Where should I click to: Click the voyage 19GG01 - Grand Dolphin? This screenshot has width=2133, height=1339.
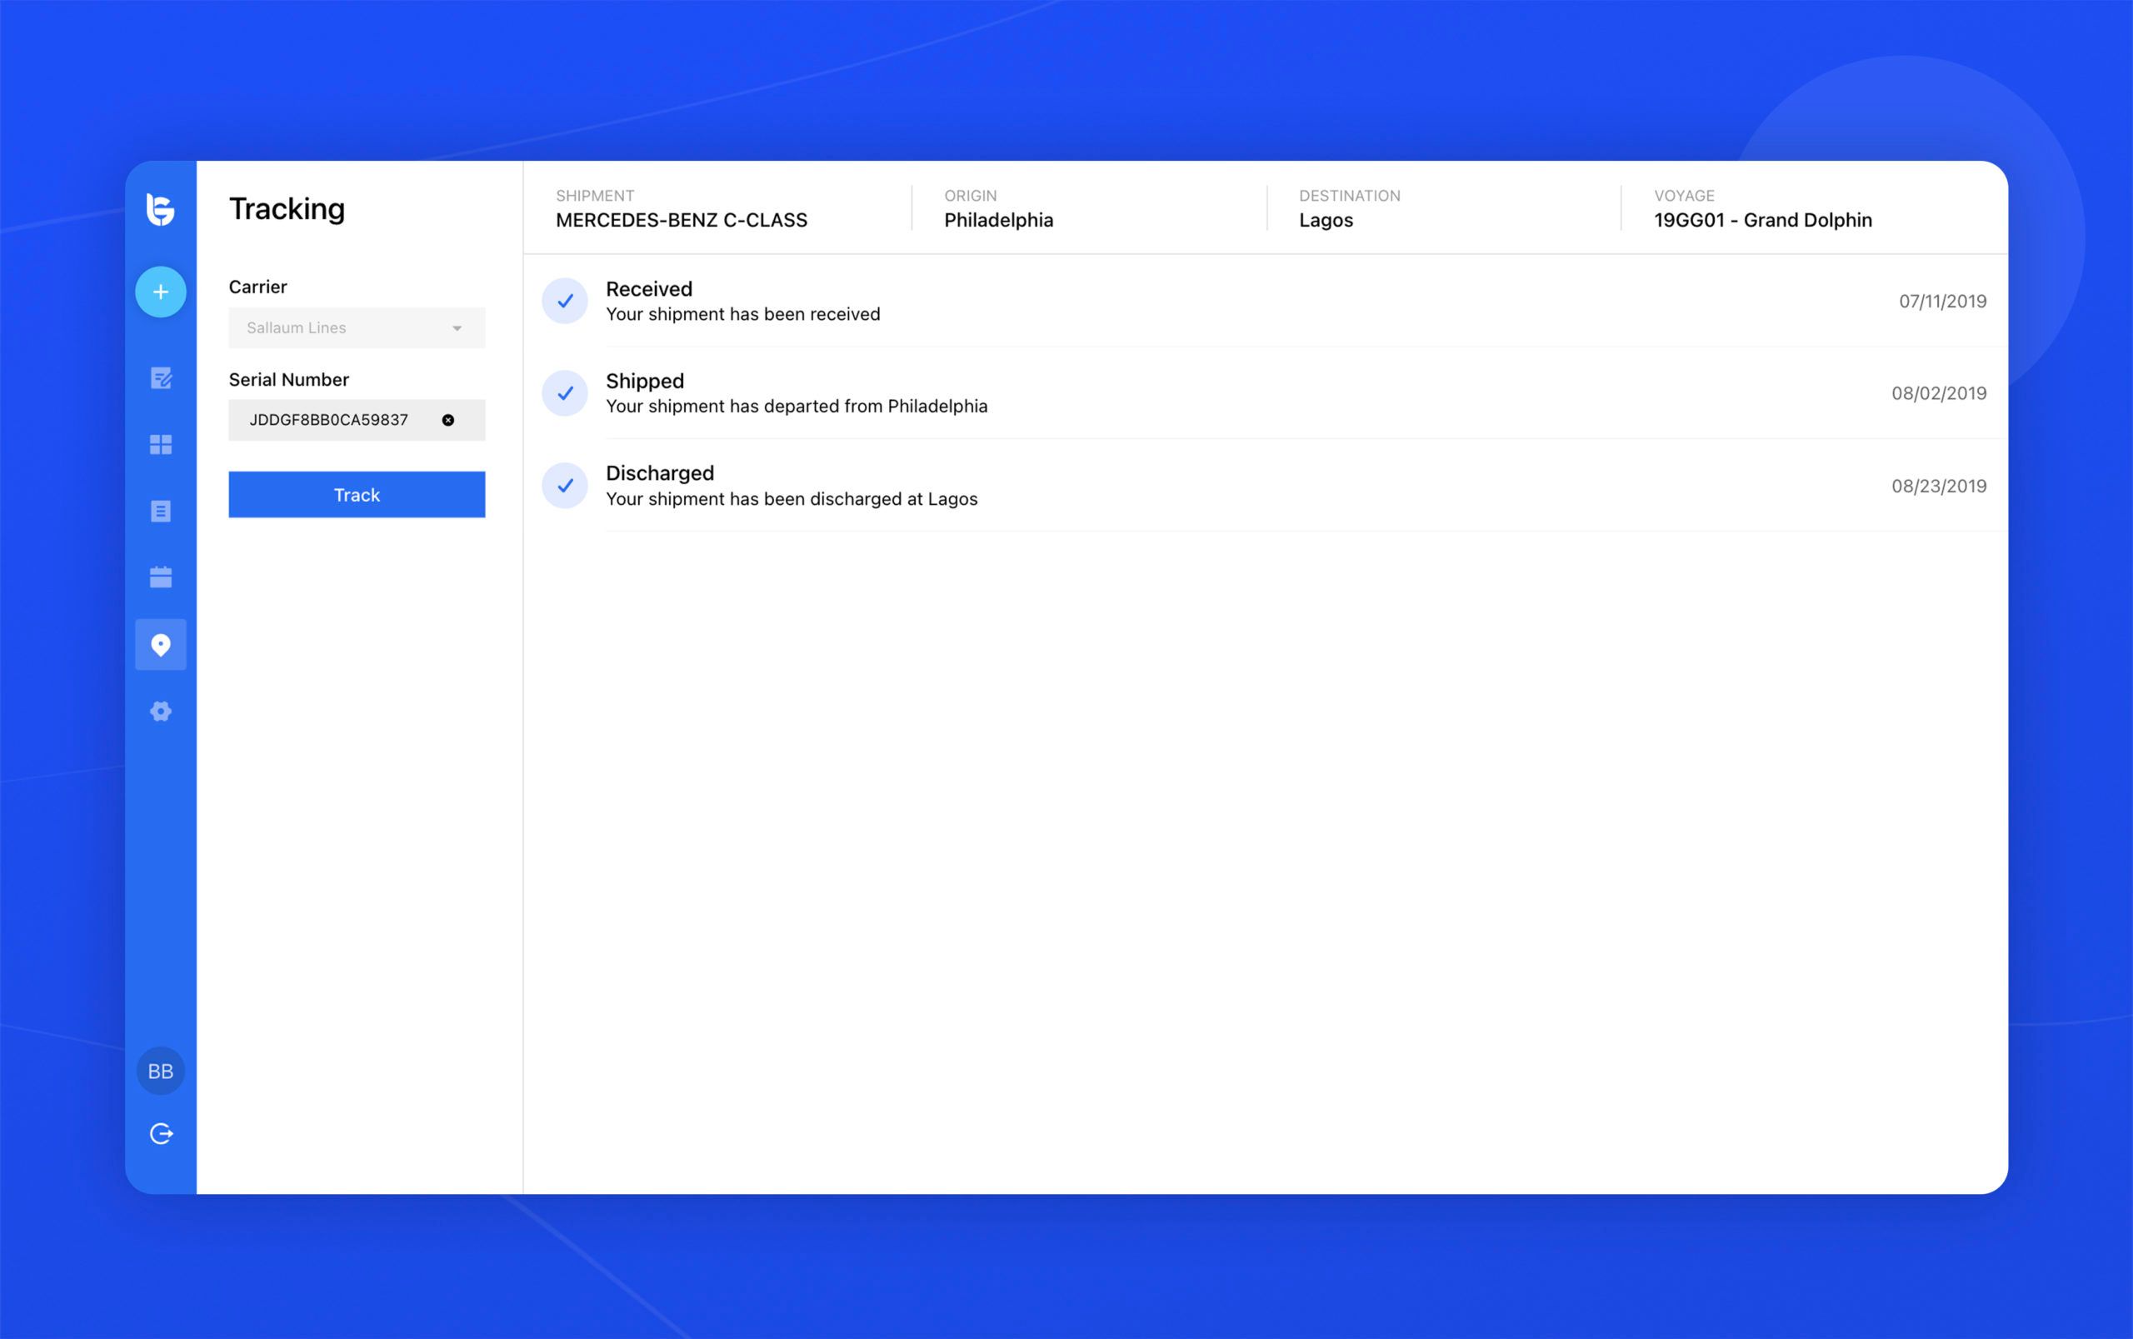[x=1762, y=220]
